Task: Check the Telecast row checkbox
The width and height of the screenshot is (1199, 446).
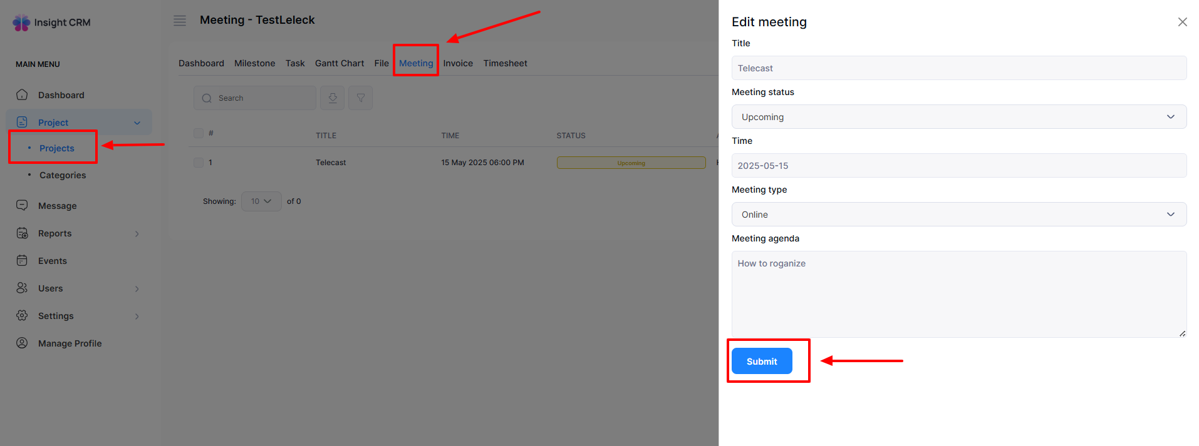Action: click(x=199, y=163)
